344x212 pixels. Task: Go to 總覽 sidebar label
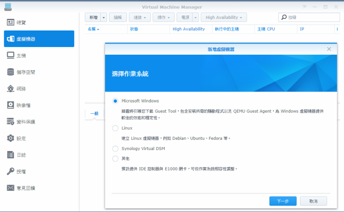click(x=21, y=22)
